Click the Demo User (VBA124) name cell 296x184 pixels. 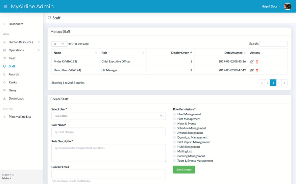[75, 70]
